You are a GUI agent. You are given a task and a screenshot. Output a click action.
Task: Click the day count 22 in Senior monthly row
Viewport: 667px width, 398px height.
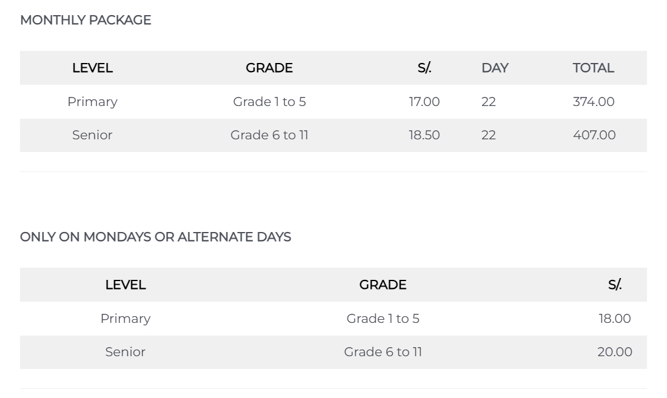[489, 135]
